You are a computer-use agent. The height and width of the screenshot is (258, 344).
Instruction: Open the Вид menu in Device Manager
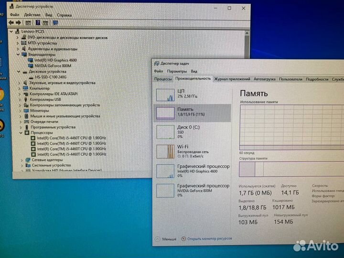pos(48,15)
